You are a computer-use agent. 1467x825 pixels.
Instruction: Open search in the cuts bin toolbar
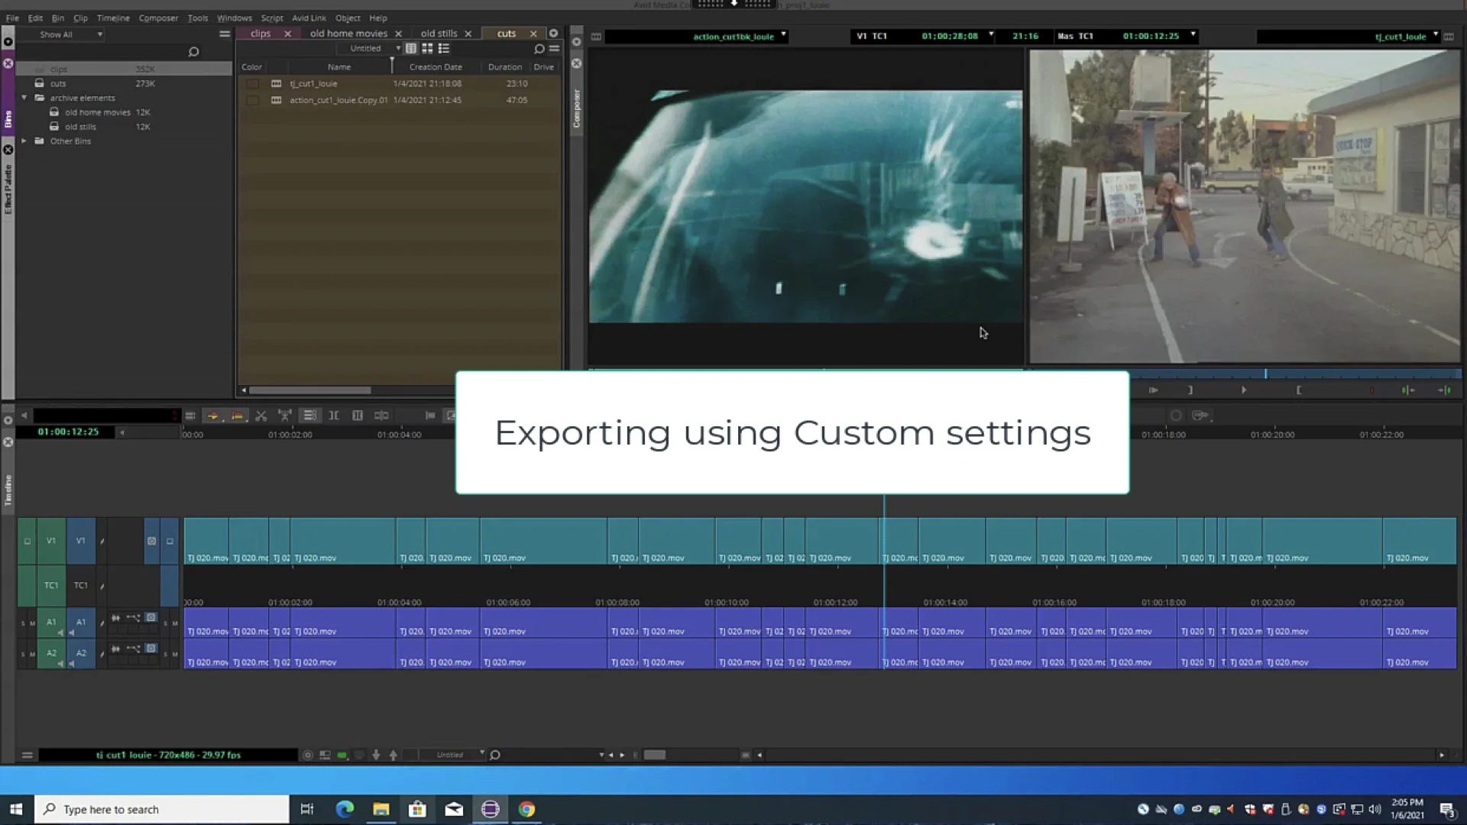coord(539,49)
